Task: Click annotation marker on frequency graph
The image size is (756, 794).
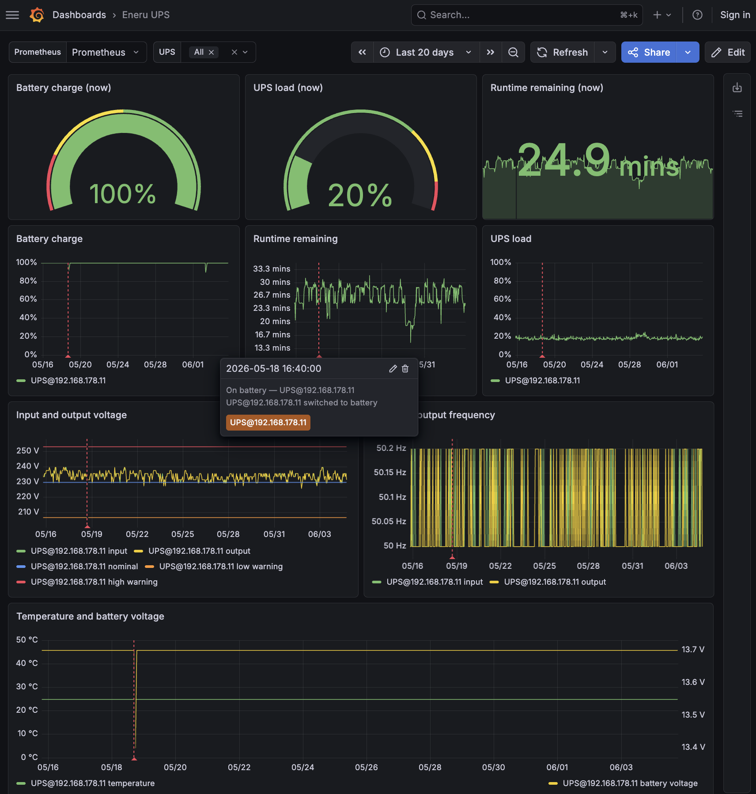Action: click(x=452, y=557)
